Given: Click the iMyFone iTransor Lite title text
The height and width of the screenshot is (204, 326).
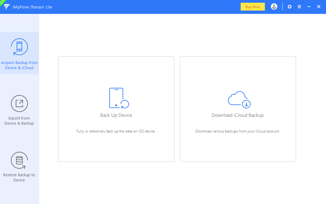Looking at the screenshot, I should (32, 7).
